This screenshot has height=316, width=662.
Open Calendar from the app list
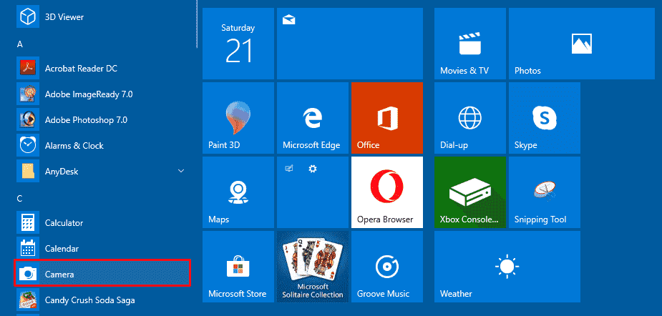coord(102,249)
